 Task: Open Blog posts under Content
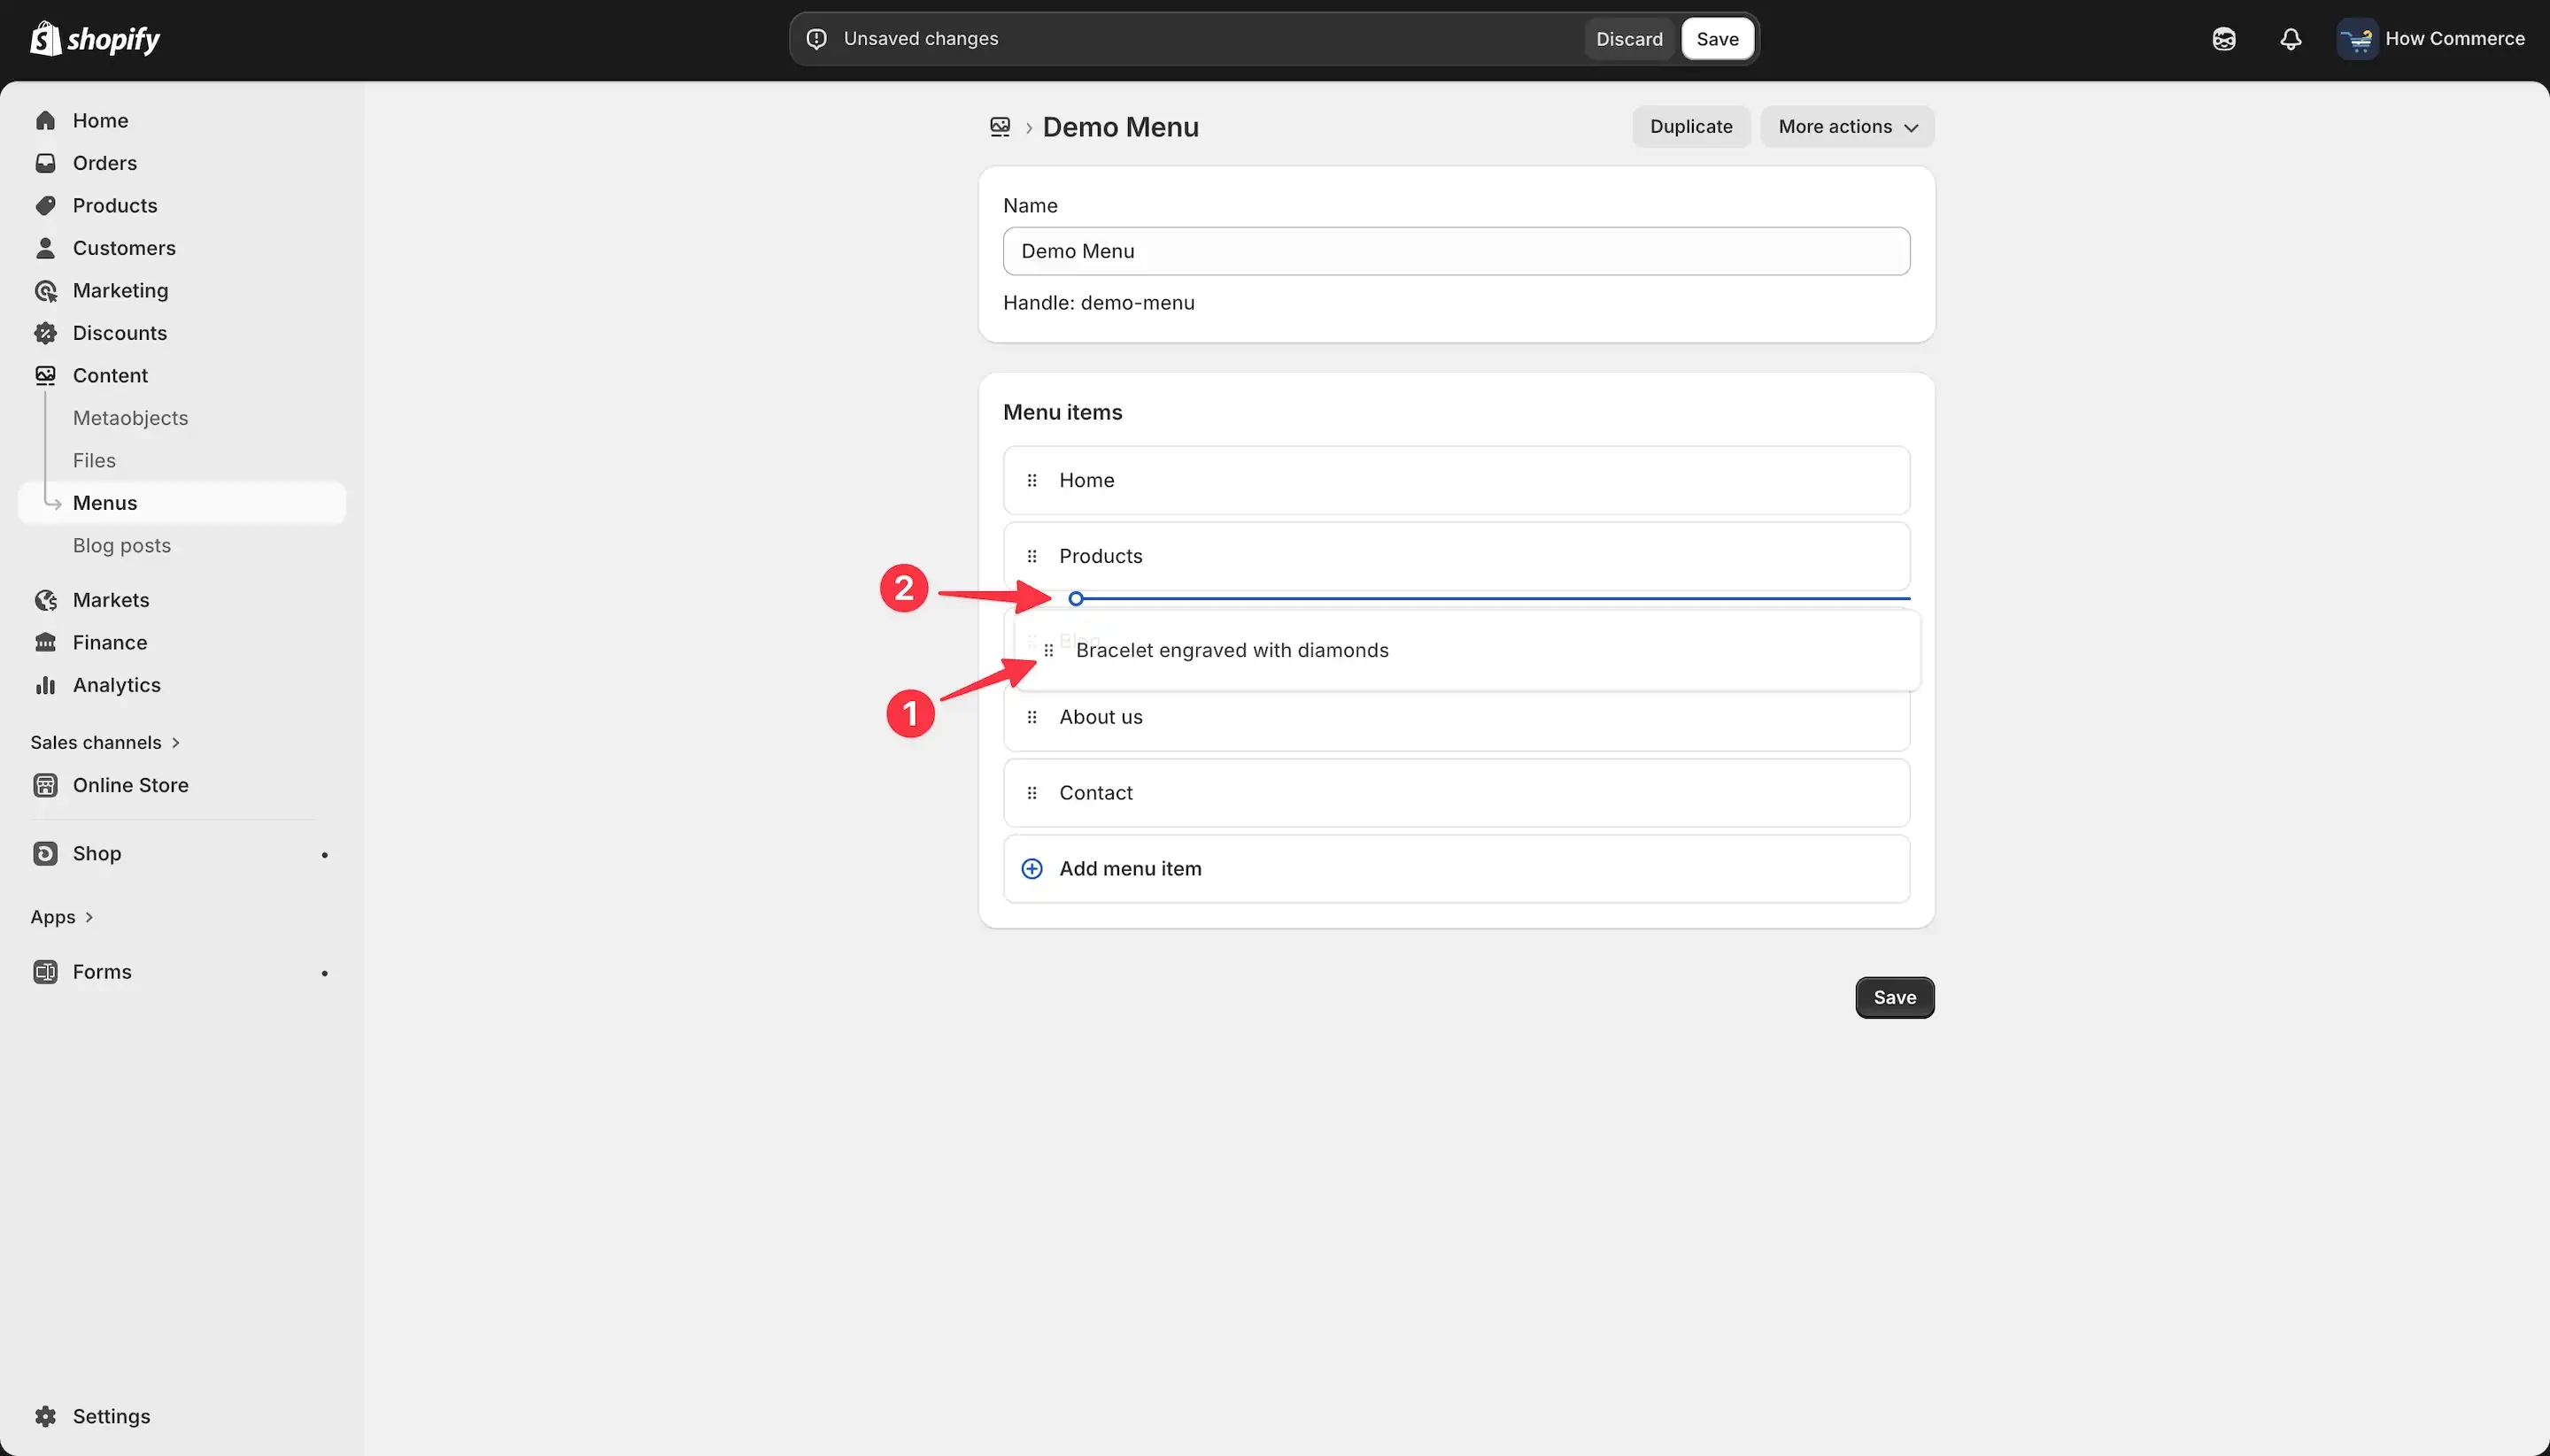click(122, 545)
